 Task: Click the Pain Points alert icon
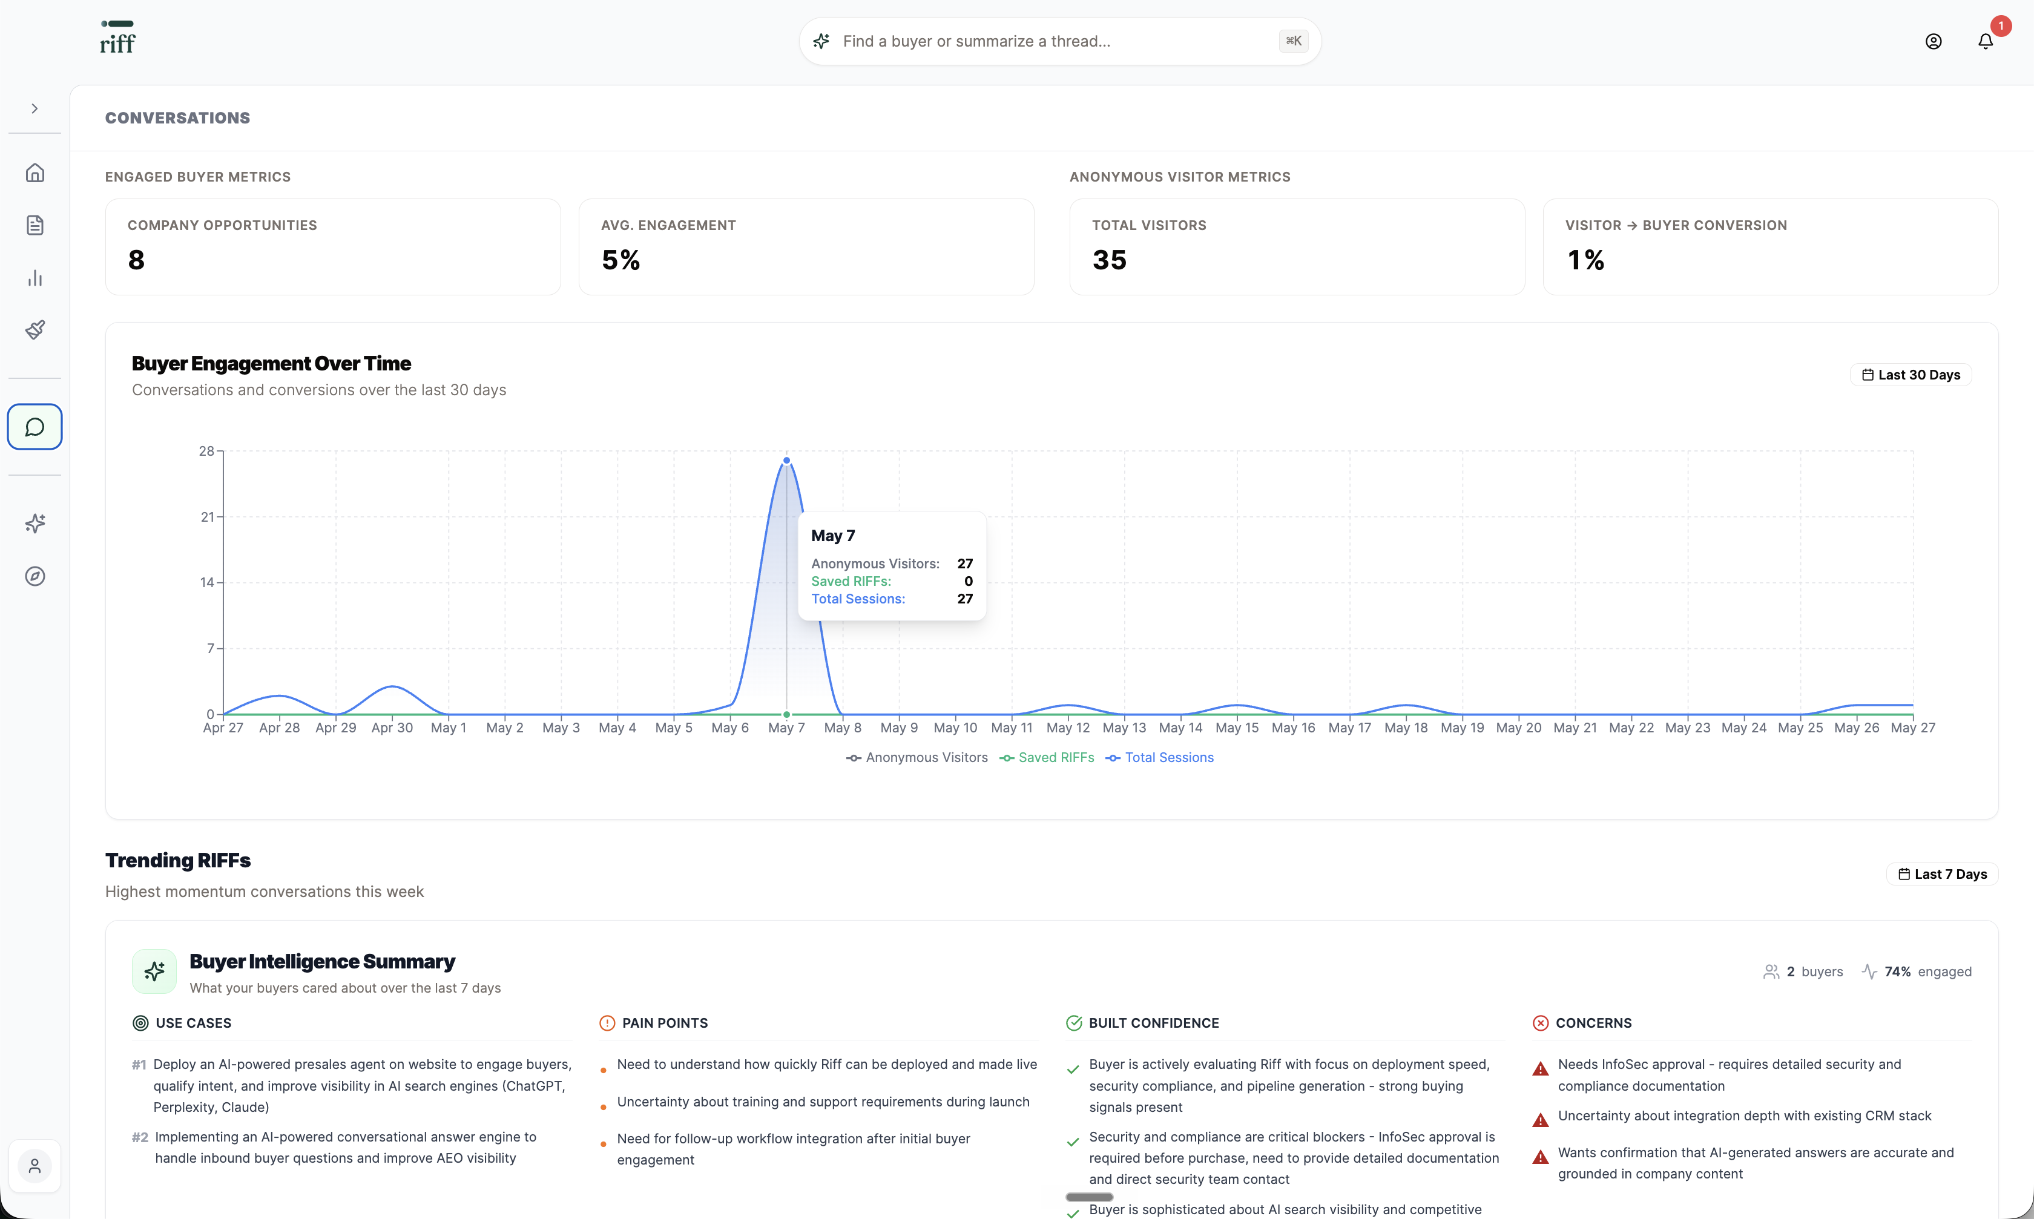click(x=607, y=1023)
